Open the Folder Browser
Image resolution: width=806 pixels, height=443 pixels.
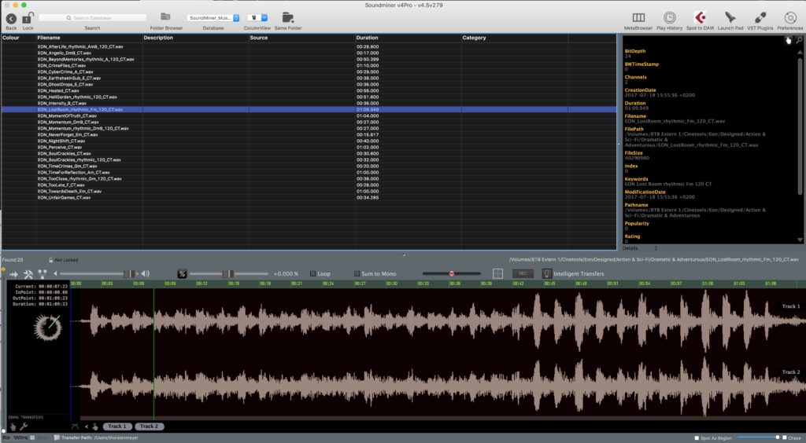[165, 17]
